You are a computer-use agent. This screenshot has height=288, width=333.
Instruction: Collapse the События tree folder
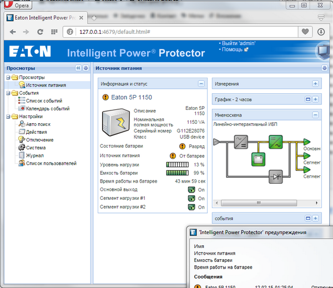pyautogui.click(x=8, y=93)
